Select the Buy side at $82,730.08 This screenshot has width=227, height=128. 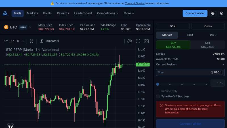tap(173, 45)
